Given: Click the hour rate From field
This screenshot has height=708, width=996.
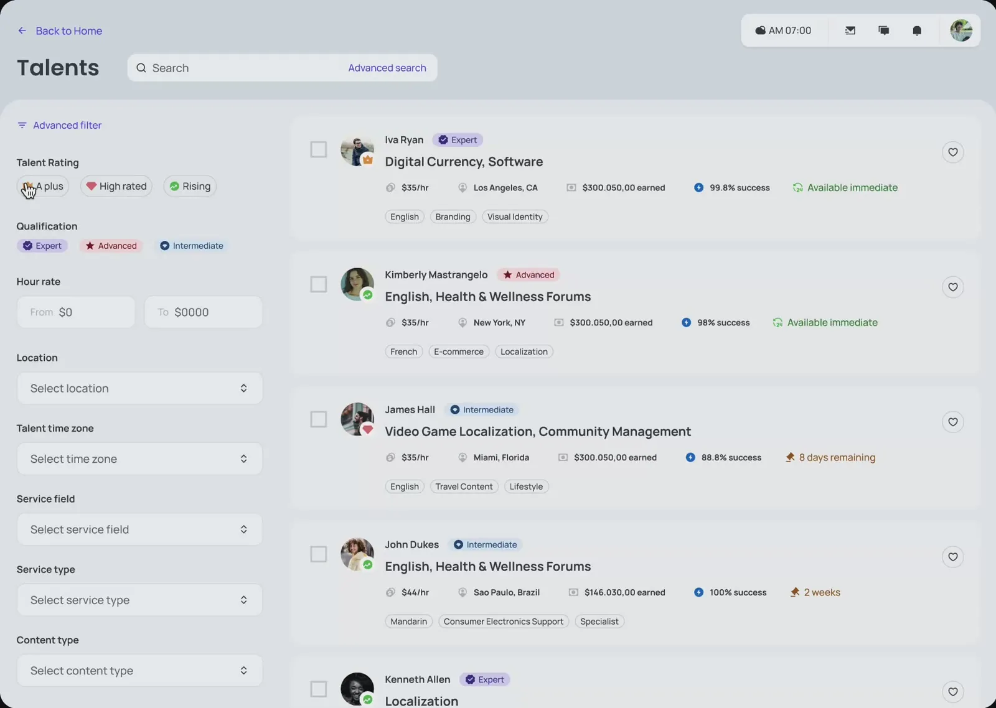Looking at the screenshot, I should coord(76,312).
